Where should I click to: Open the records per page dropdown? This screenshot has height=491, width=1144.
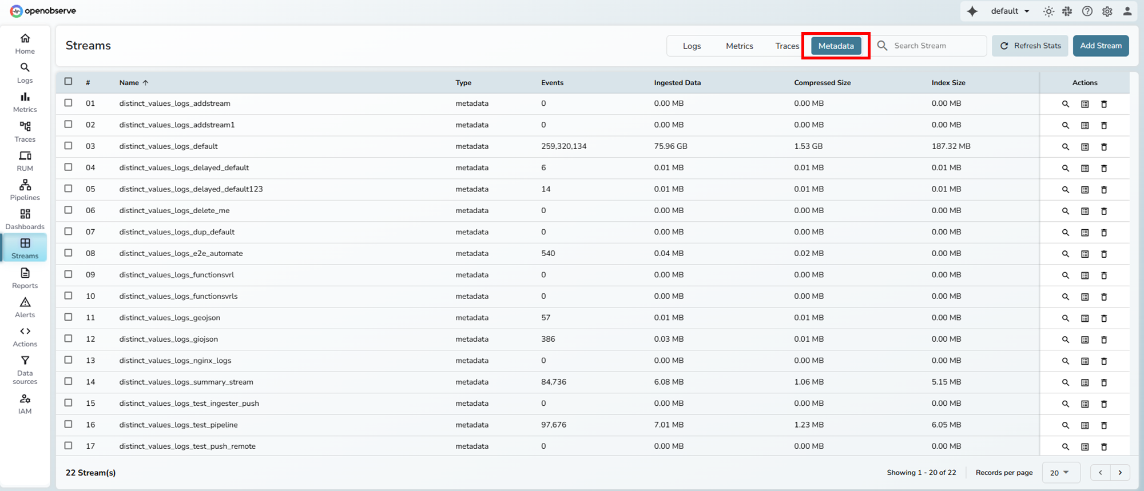1060,473
